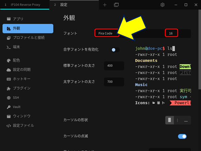Click the john@doe-pc$ prompt in preview
Screen dimensions: 201x151
(150, 48)
